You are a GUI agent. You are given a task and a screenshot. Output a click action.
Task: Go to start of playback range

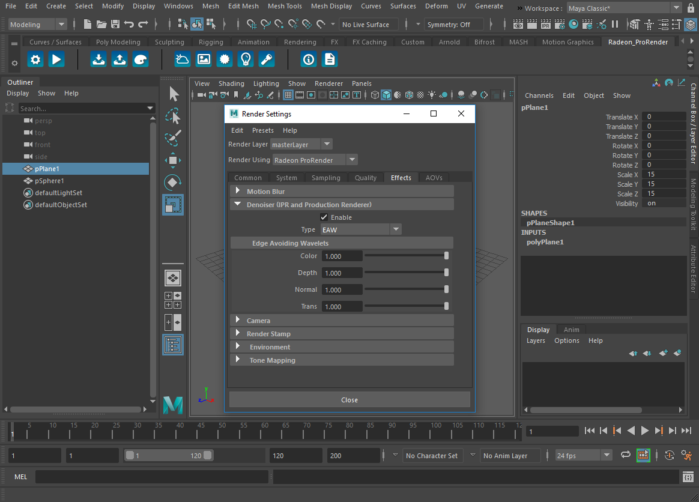click(589, 431)
